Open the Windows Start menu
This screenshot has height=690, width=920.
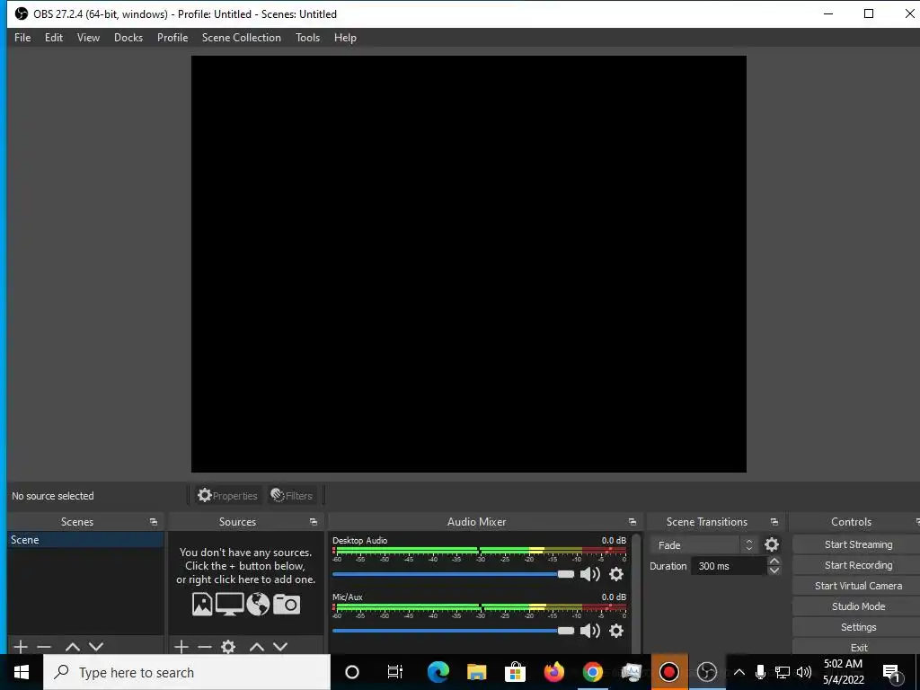tap(22, 672)
